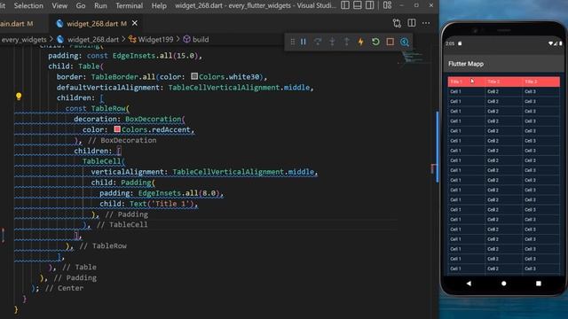
Task: Click the debug Step Into icon
Action: (x=332, y=42)
